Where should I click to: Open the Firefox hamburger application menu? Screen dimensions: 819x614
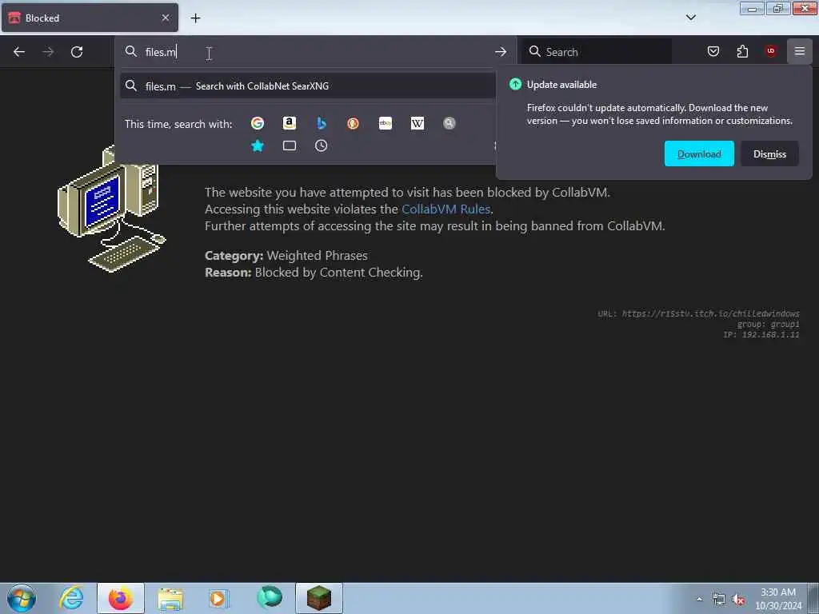tap(799, 51)
